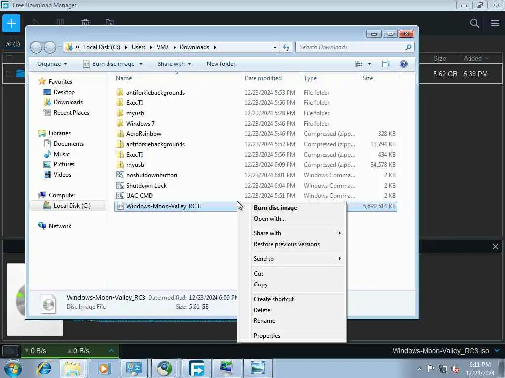The width and height of the screenshot is (505, 378).
Task: Open Windows Media Player from taskbar
Action: click(104, 368)
